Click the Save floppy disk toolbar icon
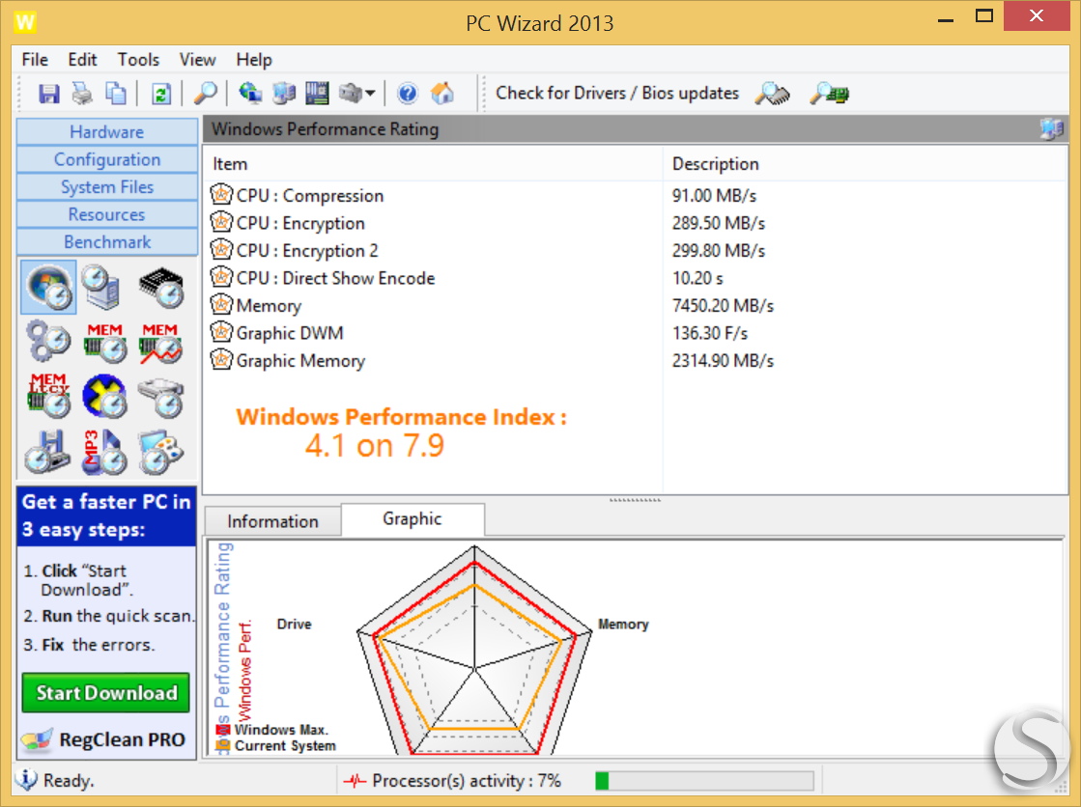The height and width of the screenshot is (807, 1081). (x=48, y=93)
